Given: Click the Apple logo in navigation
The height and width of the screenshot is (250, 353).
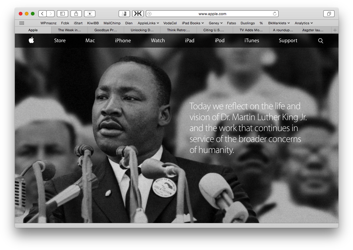Looking at the screenshot, I should point(31,40).
